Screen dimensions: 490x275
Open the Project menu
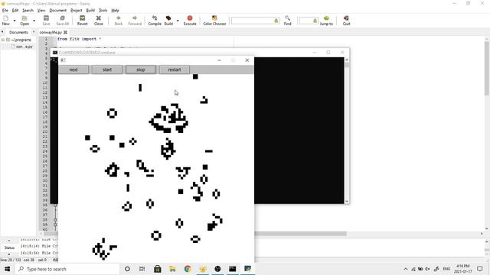point(77,10)
